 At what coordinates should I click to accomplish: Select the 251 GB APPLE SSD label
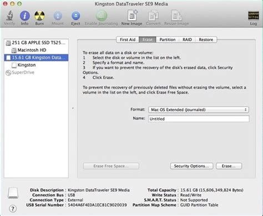coord(38,43)
